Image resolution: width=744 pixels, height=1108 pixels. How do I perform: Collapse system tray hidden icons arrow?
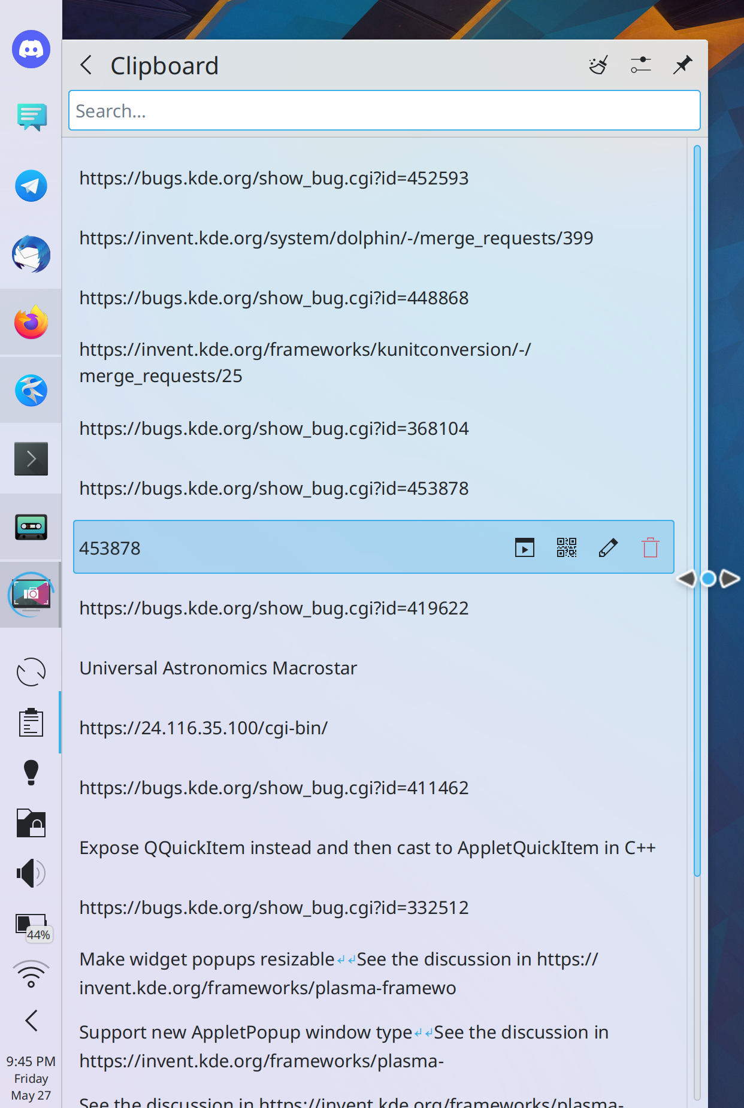(x=31, y=1021)
